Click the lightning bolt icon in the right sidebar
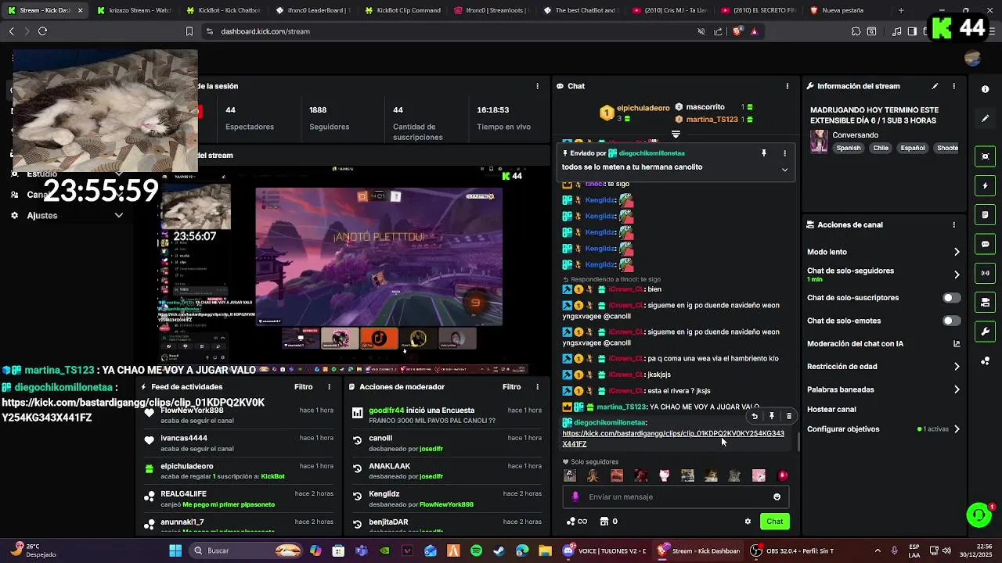The height and width of the screenshot is (563, 1002). coord(986,186)
